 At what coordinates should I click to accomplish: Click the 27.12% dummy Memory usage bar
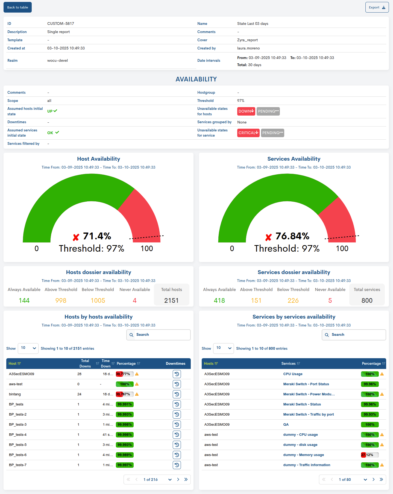click(x=369, y=455)
